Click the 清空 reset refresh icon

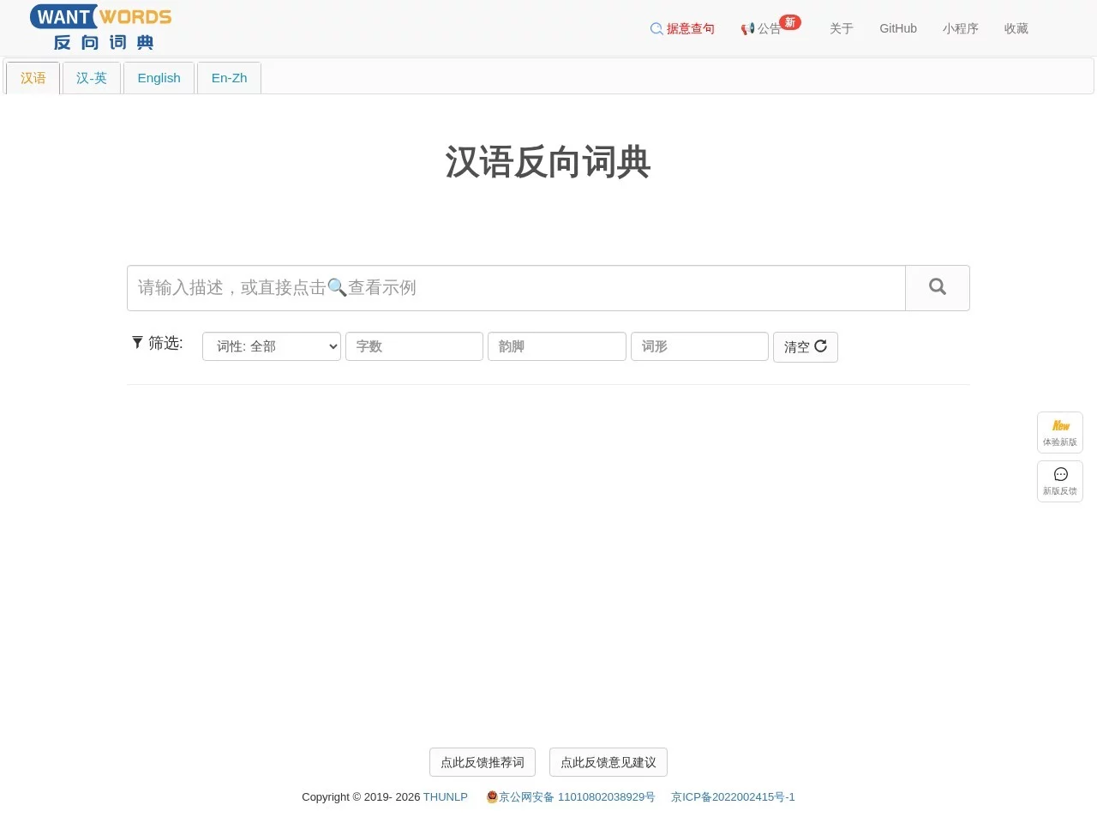click(820, 346)
